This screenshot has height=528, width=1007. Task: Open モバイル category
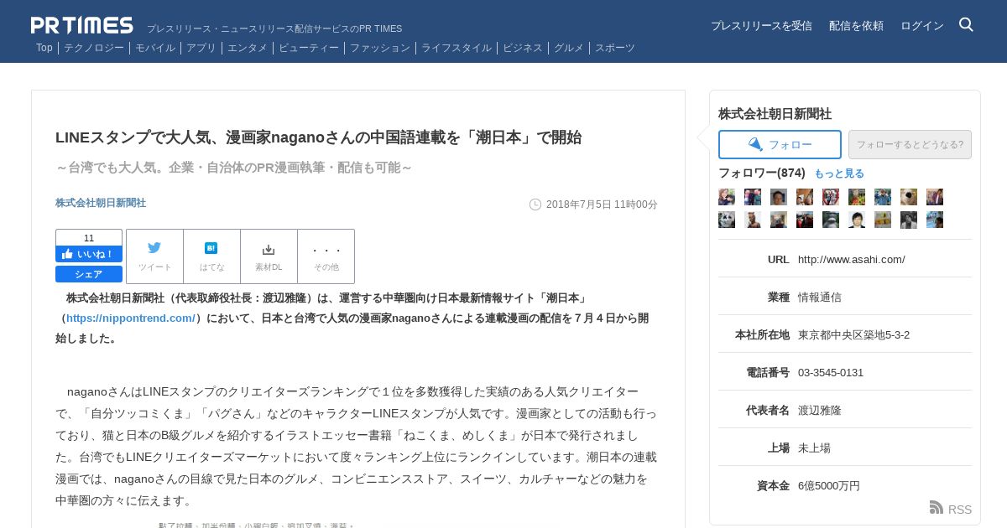coord(155,48)
